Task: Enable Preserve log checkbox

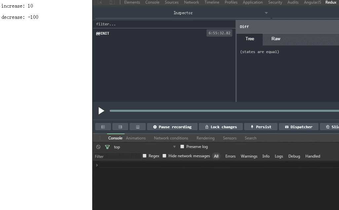Action: (x=182, y=147)
